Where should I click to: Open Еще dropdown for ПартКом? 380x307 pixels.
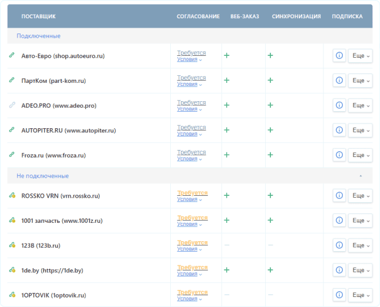[360, 81]
